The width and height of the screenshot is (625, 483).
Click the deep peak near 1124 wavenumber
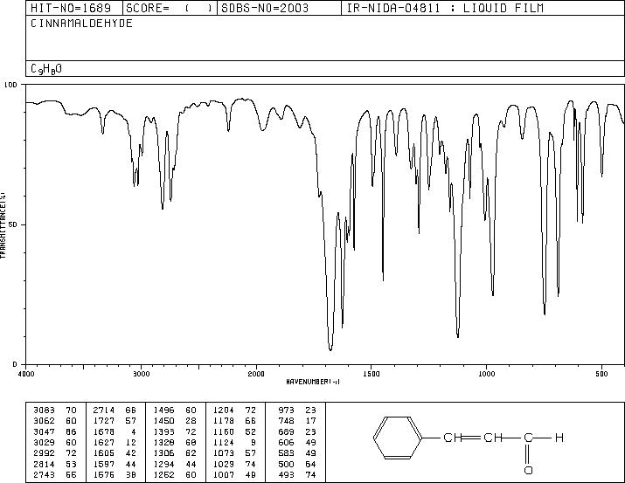click(457, 335)
